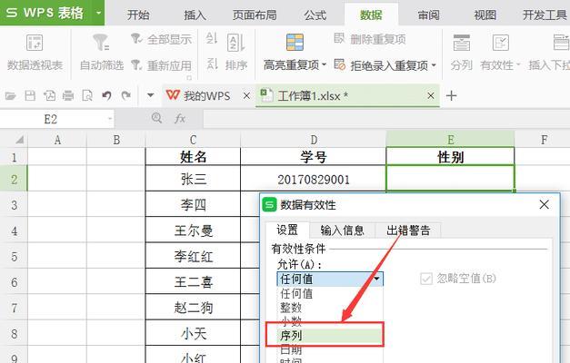Viewport: 570px width, 363px height.
Task: Click the open folder icon in quick toolbar
Action: pos(11,96)
